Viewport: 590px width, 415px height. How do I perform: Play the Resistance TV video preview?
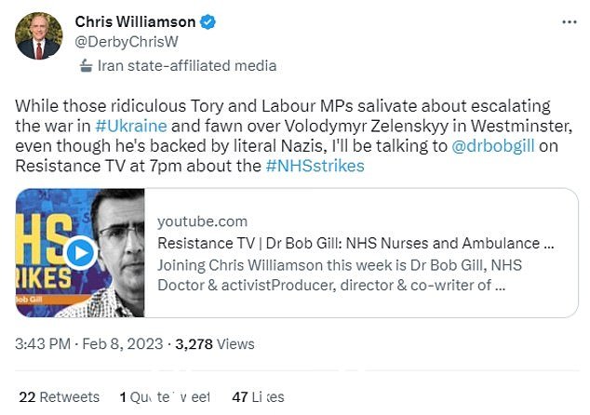[81, 253]
